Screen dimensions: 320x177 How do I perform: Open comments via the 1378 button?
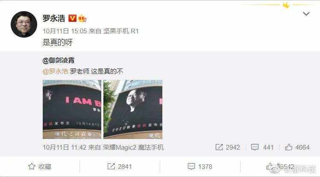(x=191, y=166)
